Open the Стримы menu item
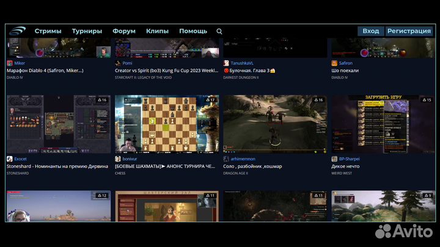Screen dimensions: 440x247 click(x=48, y=31)
